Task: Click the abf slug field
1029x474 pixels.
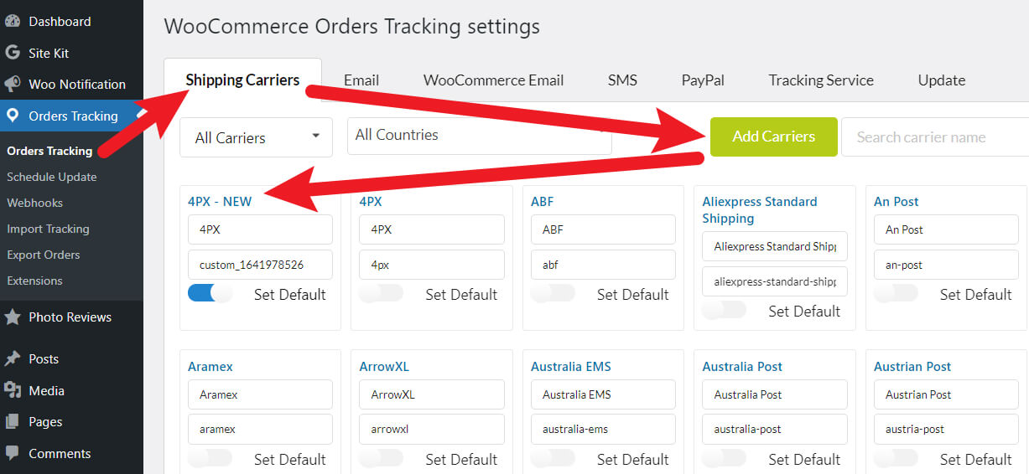Action: [603, 265]
